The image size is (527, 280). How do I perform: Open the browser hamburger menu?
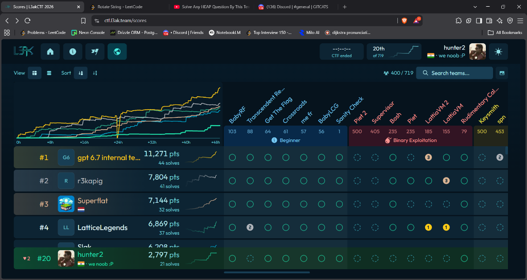click(520, 21)
